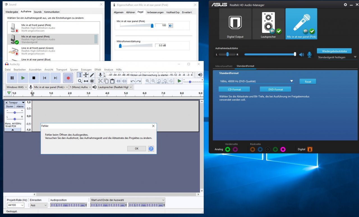The image size is (359, 217).
Task: Open the Einrasten Aus dropdown
Action: point(39,205)
